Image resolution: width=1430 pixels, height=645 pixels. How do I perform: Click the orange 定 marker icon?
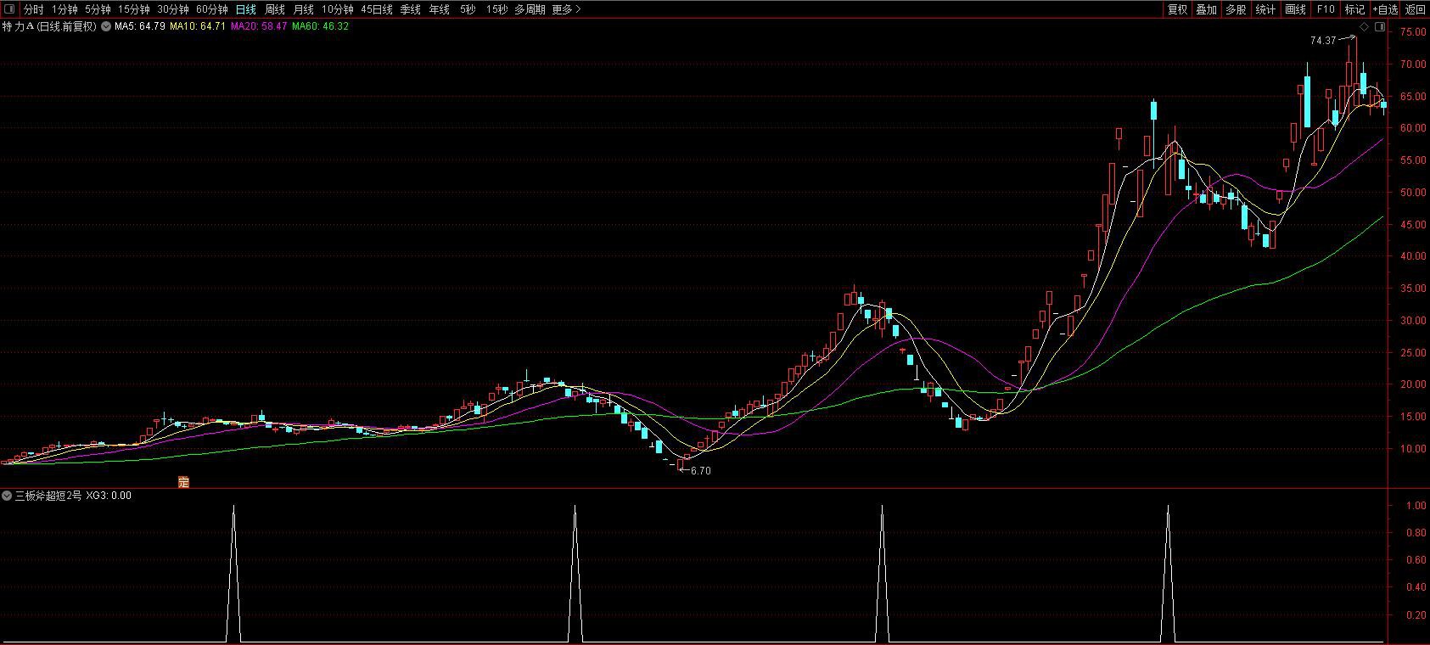click(x=183, y=482)
